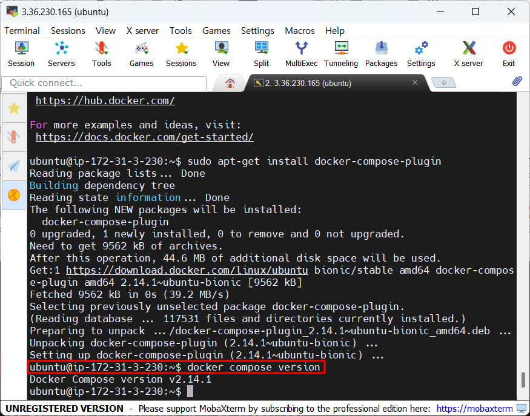Image resolution: width=530 pixels, height=416 pixels.
Task: Open the Sessions menu
Action: 68,31
